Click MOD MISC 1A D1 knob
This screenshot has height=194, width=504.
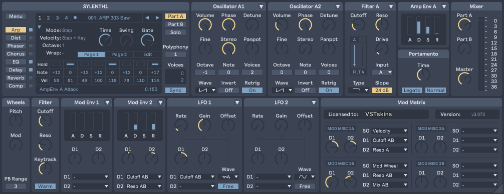click(x=332, y=147)
